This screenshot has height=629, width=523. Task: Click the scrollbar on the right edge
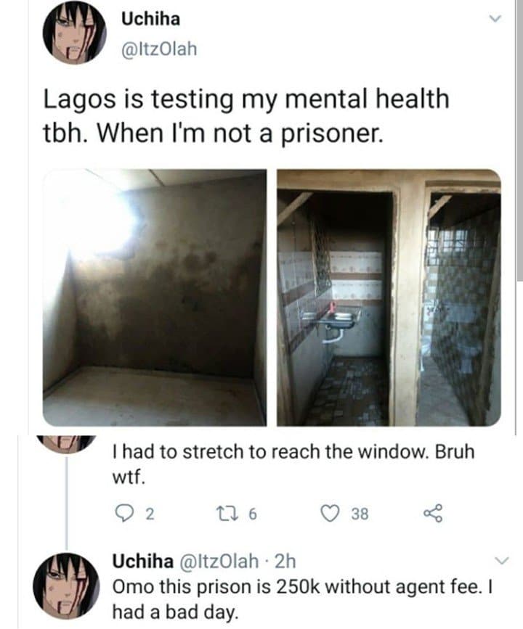click(x=519, y=141)
